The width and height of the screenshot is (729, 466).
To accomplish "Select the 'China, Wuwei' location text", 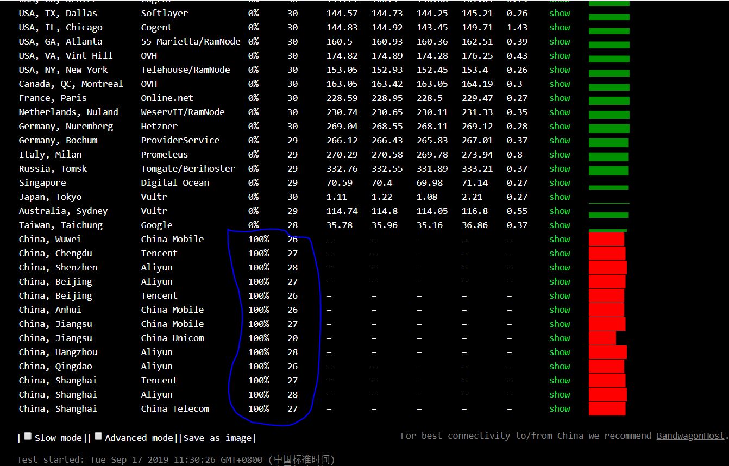I will coord(50,239).
